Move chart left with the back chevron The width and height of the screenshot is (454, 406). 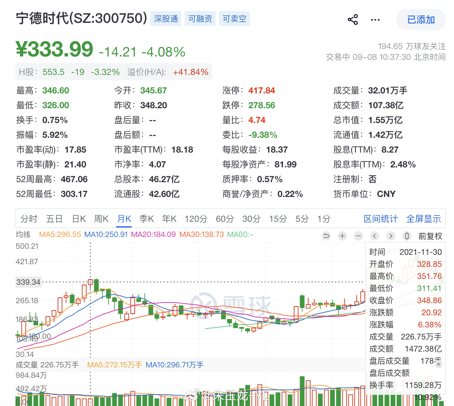[x=375, y=236]
